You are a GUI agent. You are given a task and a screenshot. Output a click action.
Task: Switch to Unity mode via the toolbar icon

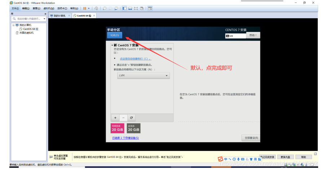pyautogui.click(x=142, y=8)
